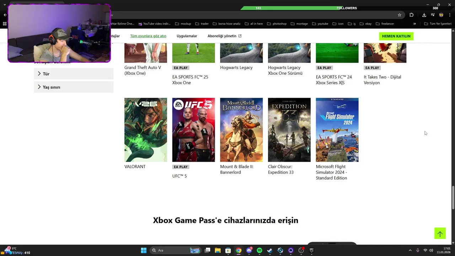Open the UFC™ 5 title link
Viewport: 455px width, 256px height.
point(180,176)
